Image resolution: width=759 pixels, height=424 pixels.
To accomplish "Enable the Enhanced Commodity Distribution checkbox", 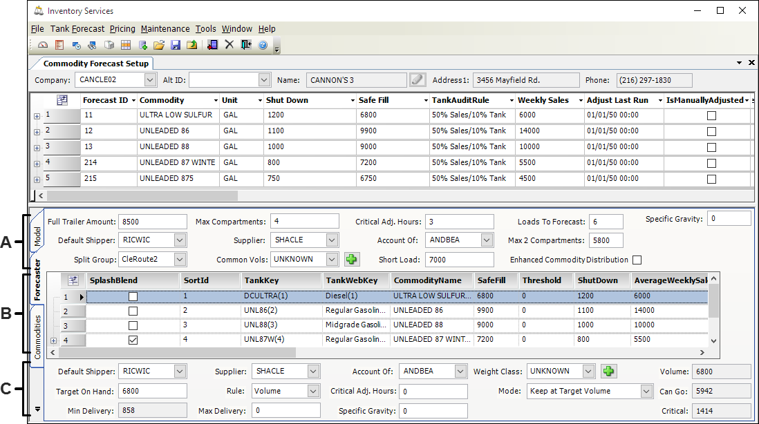I will tap(637, 260).
